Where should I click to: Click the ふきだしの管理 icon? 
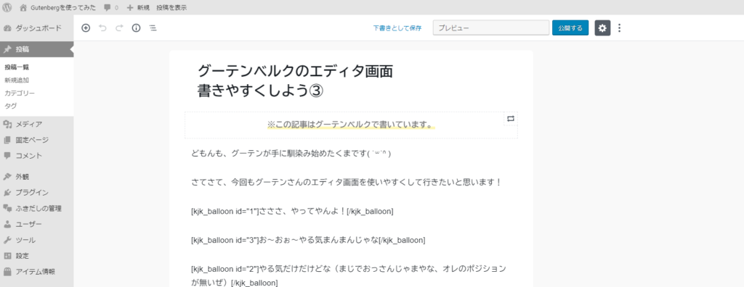tap(7, 208)
